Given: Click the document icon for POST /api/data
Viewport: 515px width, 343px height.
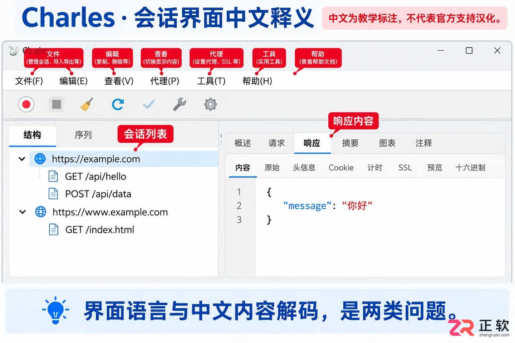Looking at the screenshot, I should coord(53,194).
